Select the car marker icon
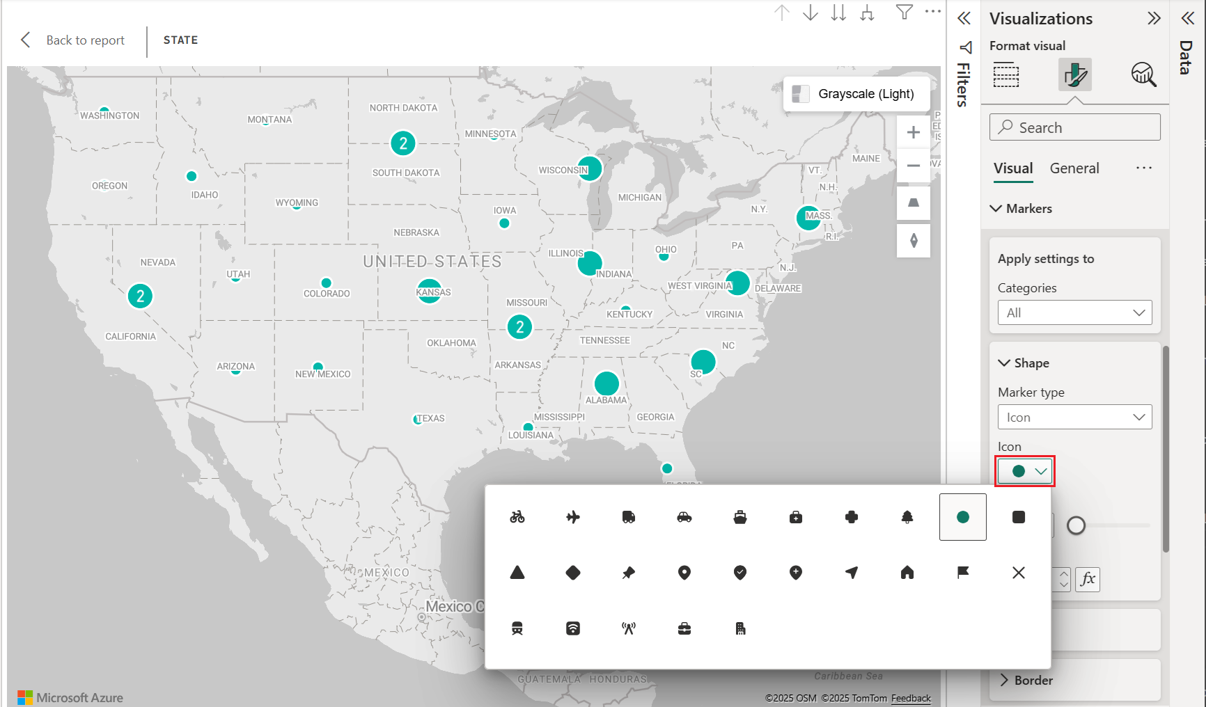Screen dimensions: 1206x707 coord(684,517)
